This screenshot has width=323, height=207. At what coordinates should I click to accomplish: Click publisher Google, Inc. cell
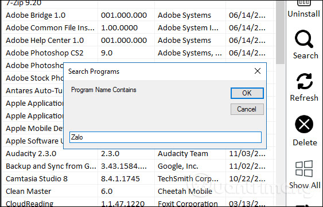pos(178,166)
